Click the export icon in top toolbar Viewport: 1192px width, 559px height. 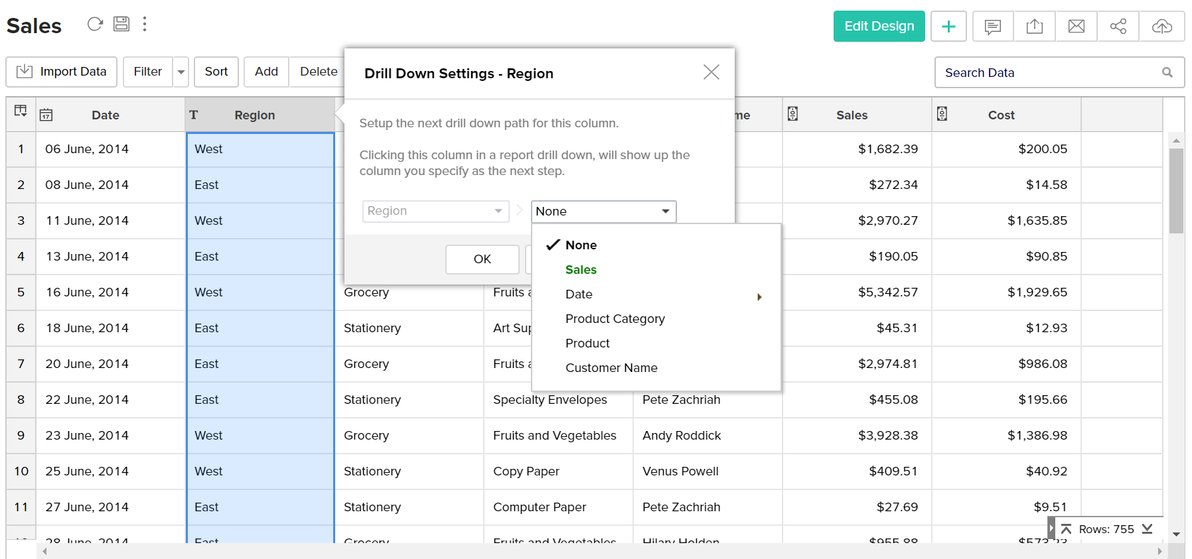pos(1034,27)
